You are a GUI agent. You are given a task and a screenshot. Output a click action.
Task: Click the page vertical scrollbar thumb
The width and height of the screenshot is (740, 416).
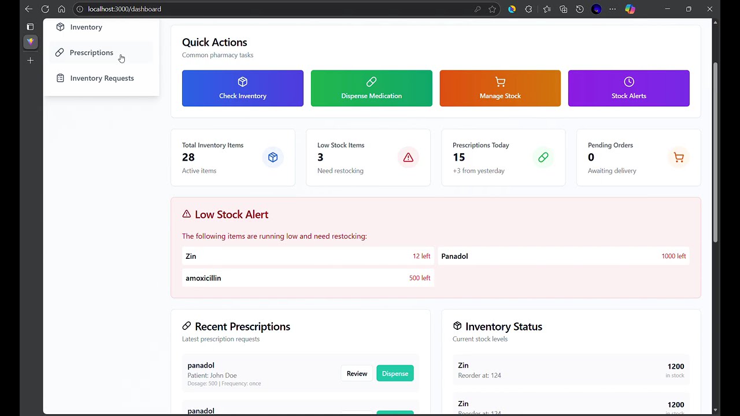(x=715, y=153)
